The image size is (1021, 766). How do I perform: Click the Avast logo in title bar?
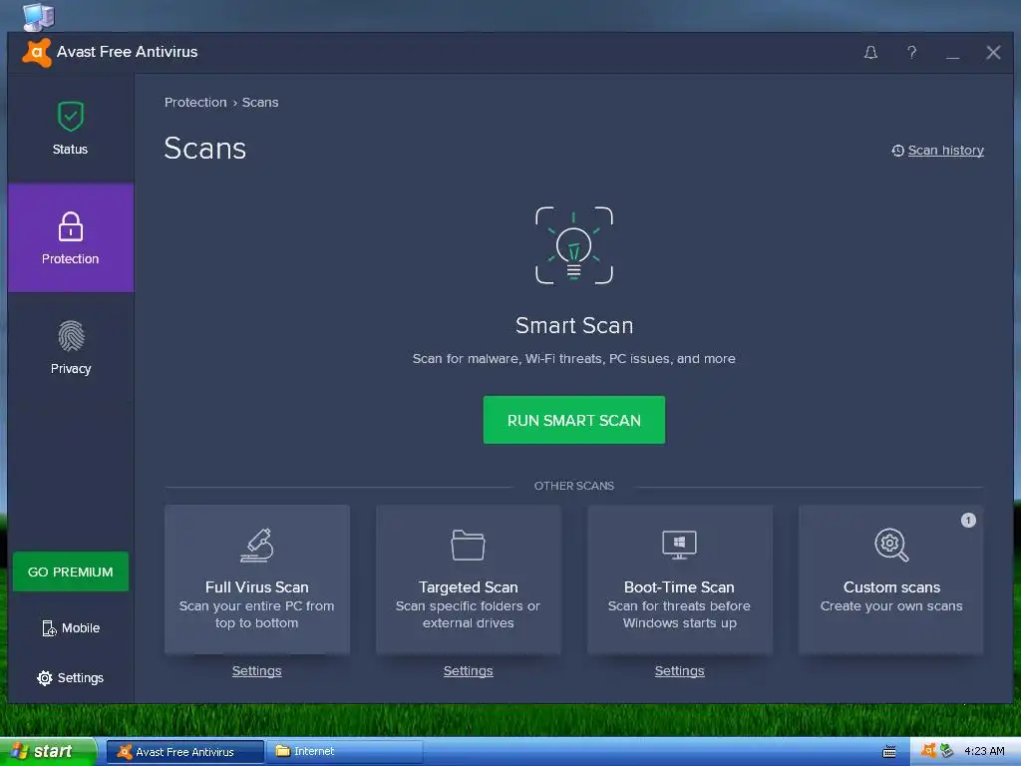37,53
